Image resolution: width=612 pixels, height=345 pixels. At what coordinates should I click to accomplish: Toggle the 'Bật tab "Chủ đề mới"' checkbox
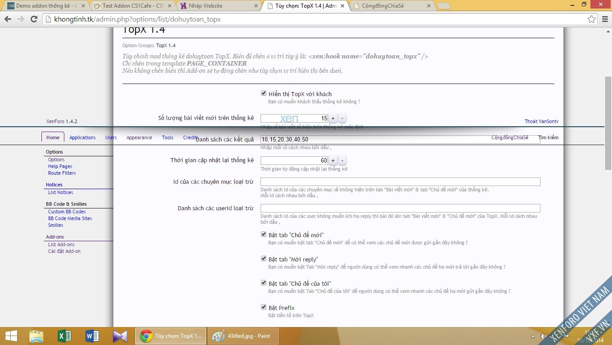click(x=264, y=234)
